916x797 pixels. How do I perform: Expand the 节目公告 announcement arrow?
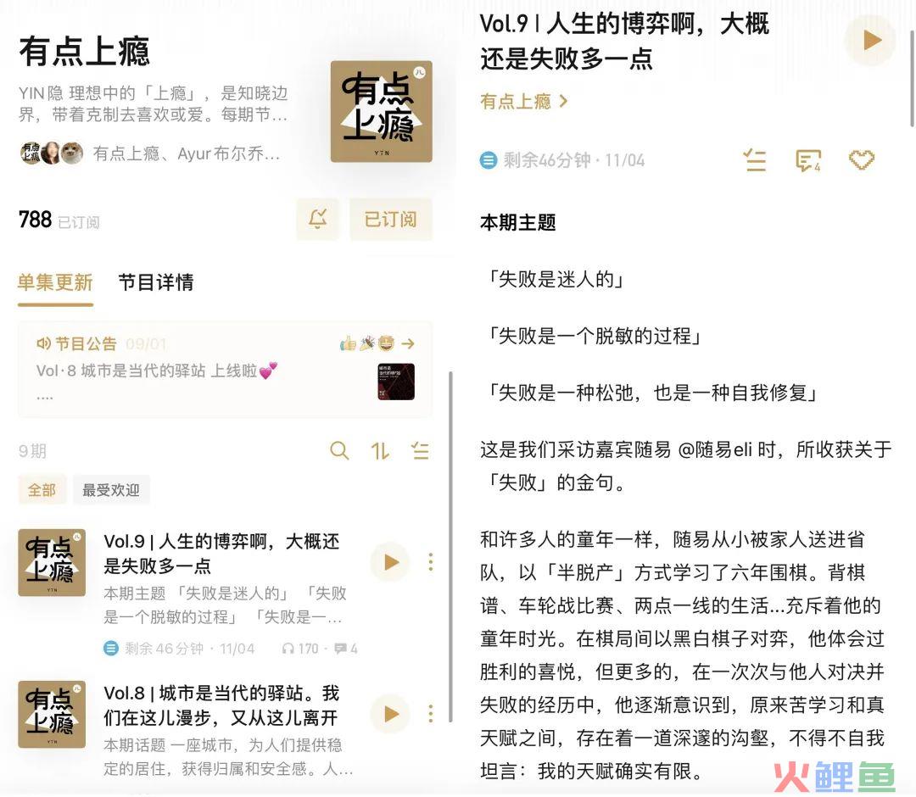(408, 343)
